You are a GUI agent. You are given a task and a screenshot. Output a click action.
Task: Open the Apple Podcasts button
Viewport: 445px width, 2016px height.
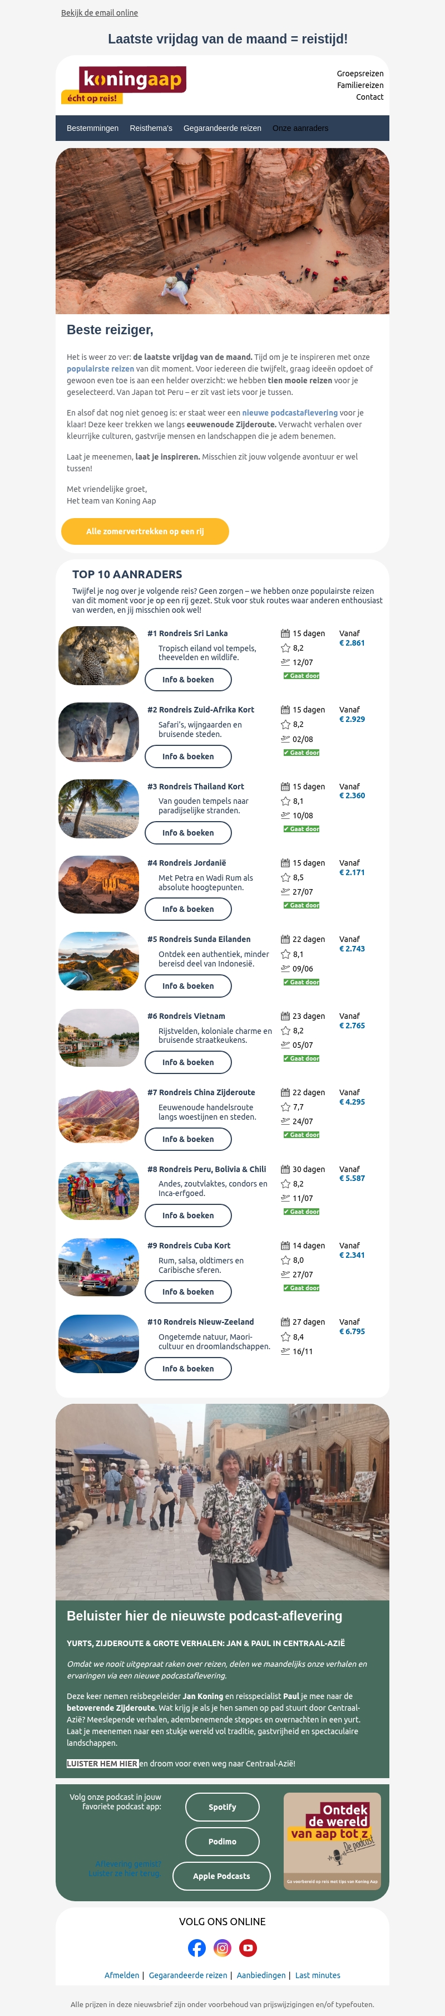[221, 1876]
